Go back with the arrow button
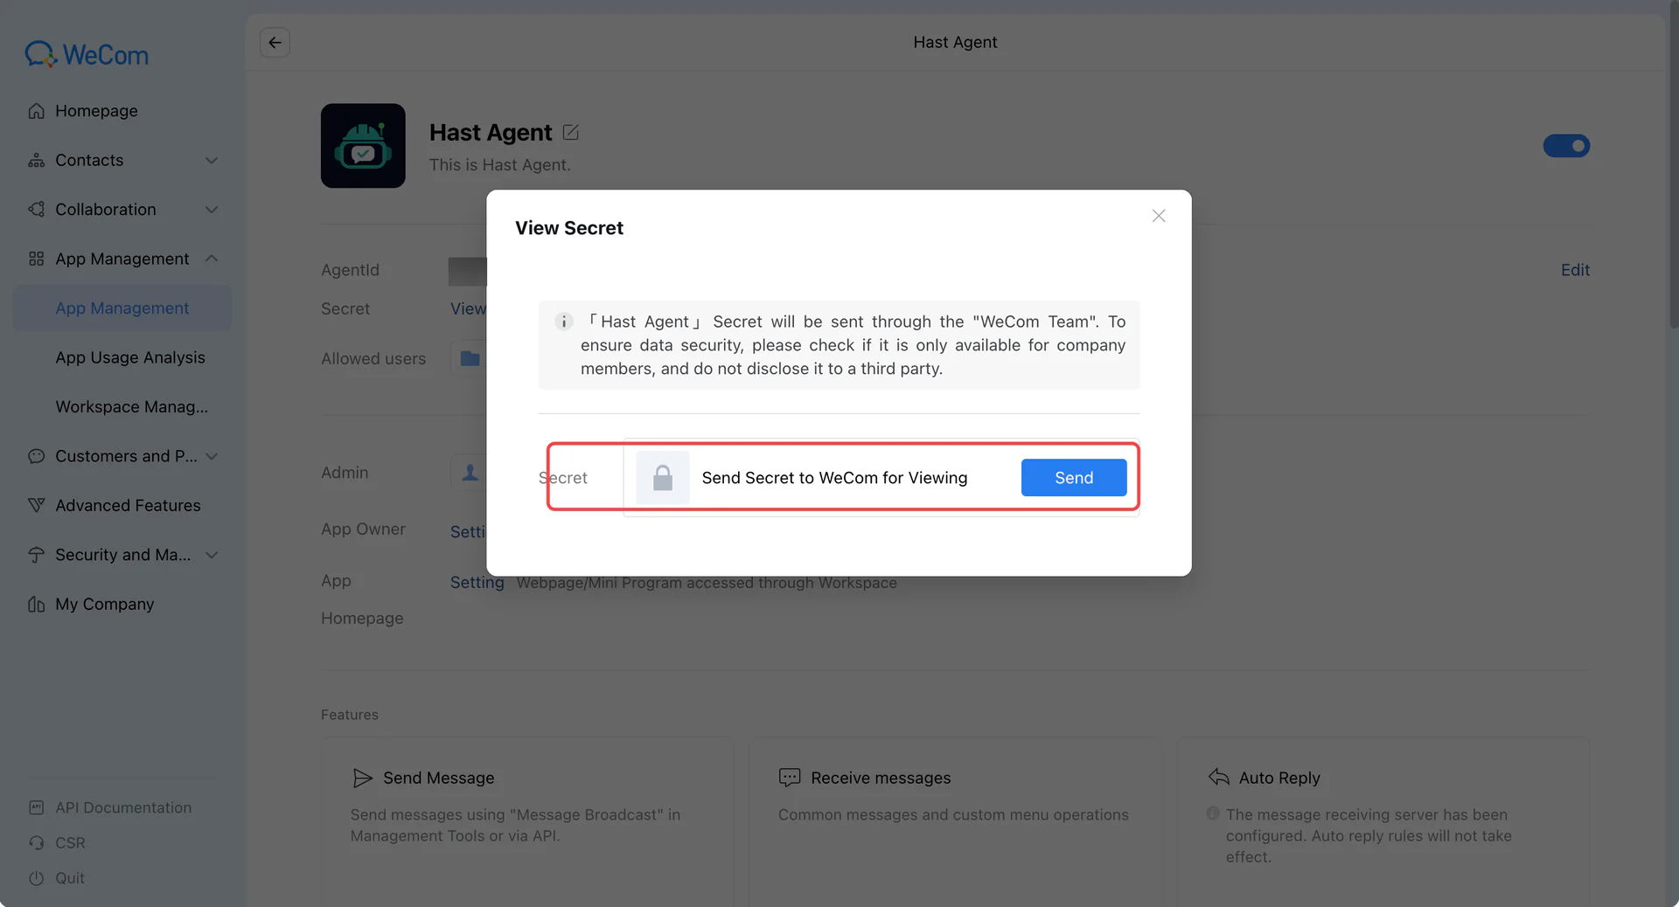 pyautogui.click(x=275, y=42)
